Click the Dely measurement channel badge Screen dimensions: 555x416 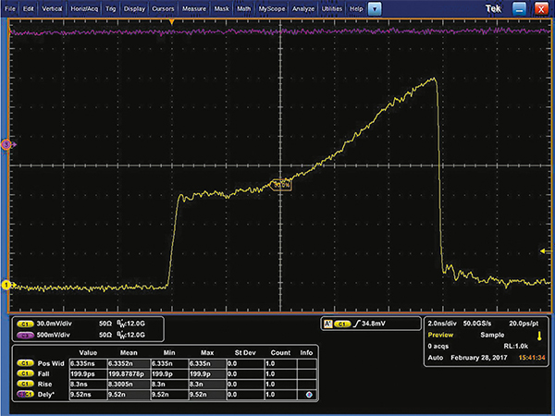click(x=25, y=394)
